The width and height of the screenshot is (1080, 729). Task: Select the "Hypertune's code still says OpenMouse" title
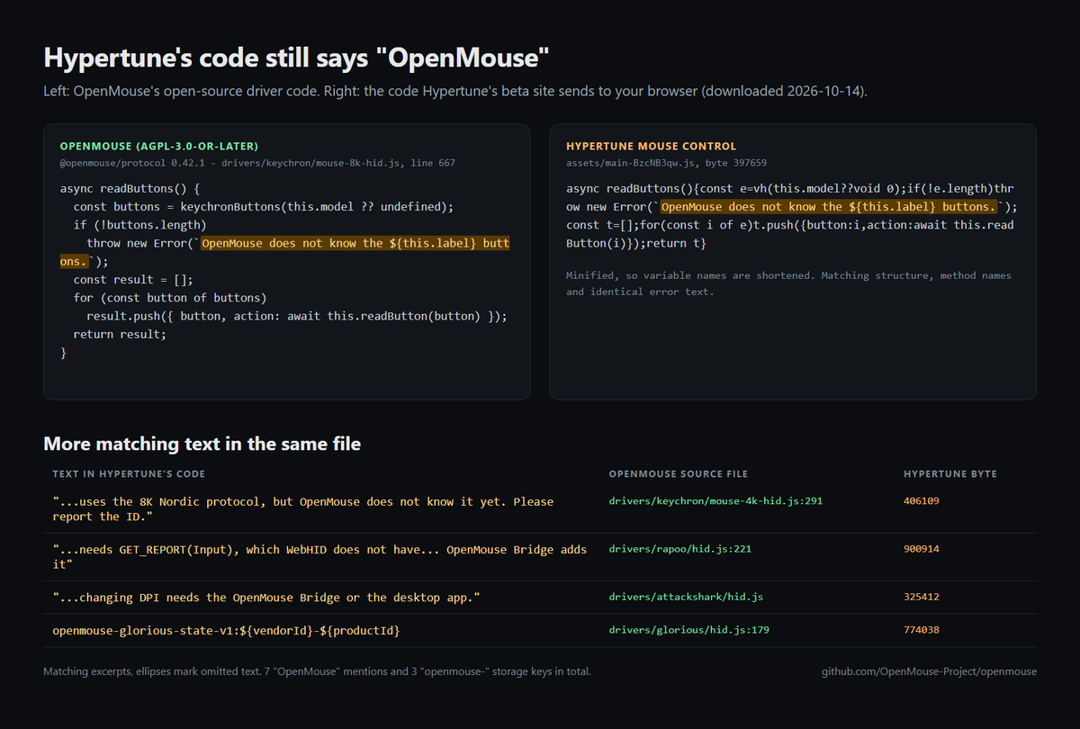(x=296, y=58)
